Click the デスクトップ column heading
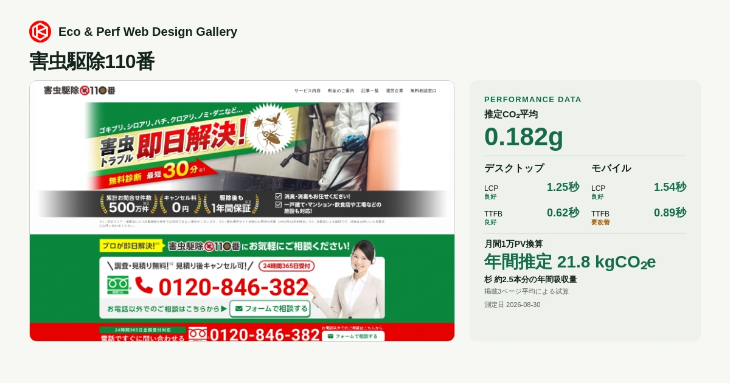Screen dimensions: 730x383 [x=514, y=168]
